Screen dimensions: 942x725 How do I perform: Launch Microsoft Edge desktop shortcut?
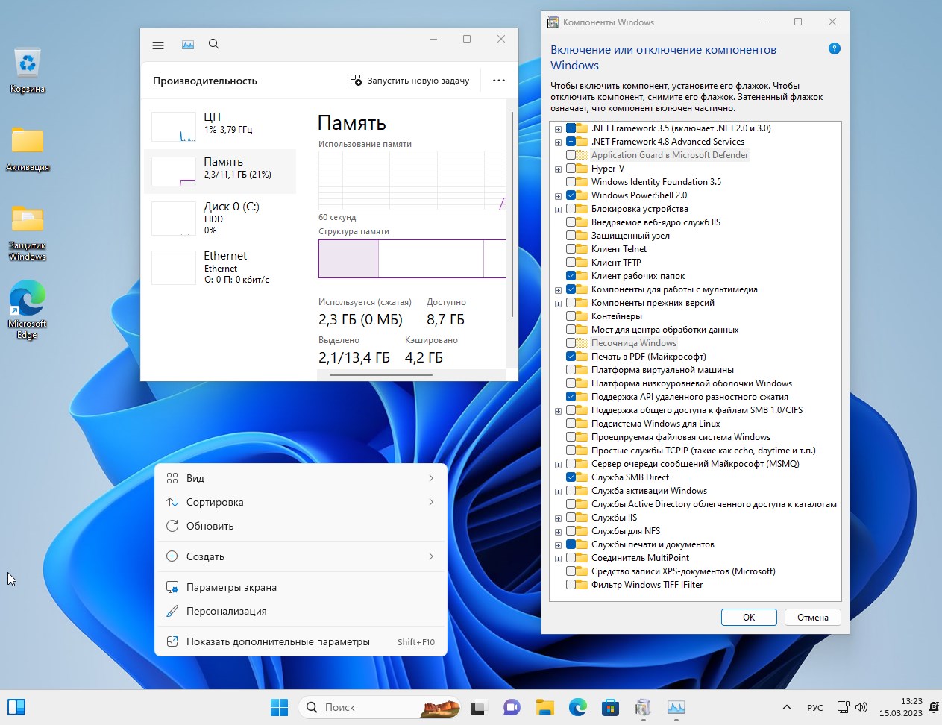[28, 310]
